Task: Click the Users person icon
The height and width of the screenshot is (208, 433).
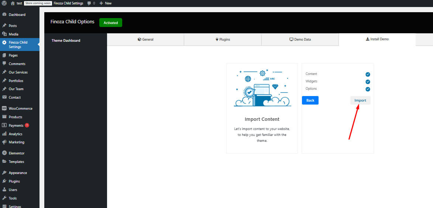Action: [x=4, y=190]
